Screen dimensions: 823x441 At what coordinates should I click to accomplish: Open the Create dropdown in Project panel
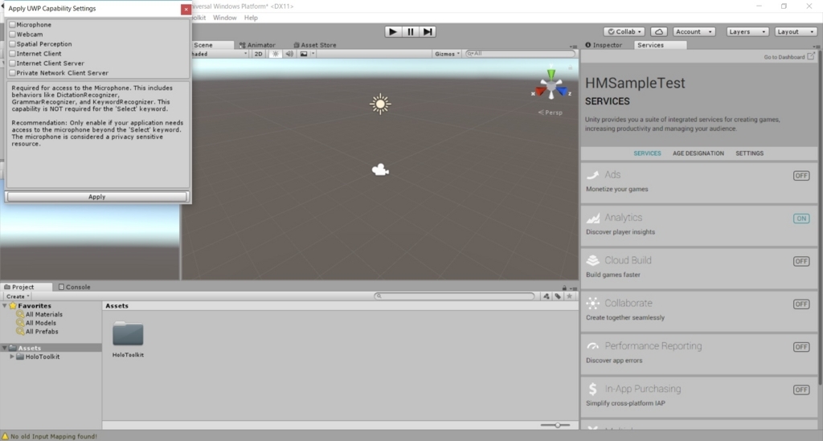click(18, 296)
